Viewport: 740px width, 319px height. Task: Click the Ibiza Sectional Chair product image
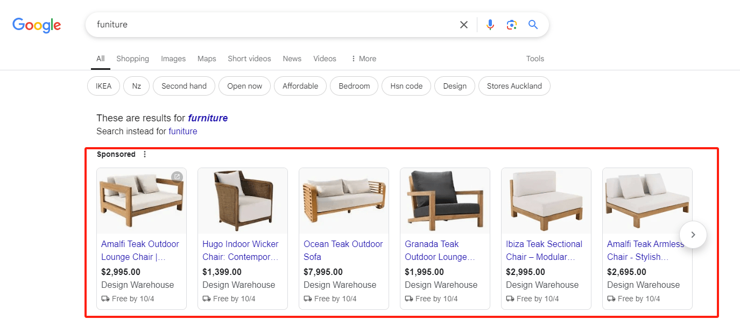coord(546,201)
